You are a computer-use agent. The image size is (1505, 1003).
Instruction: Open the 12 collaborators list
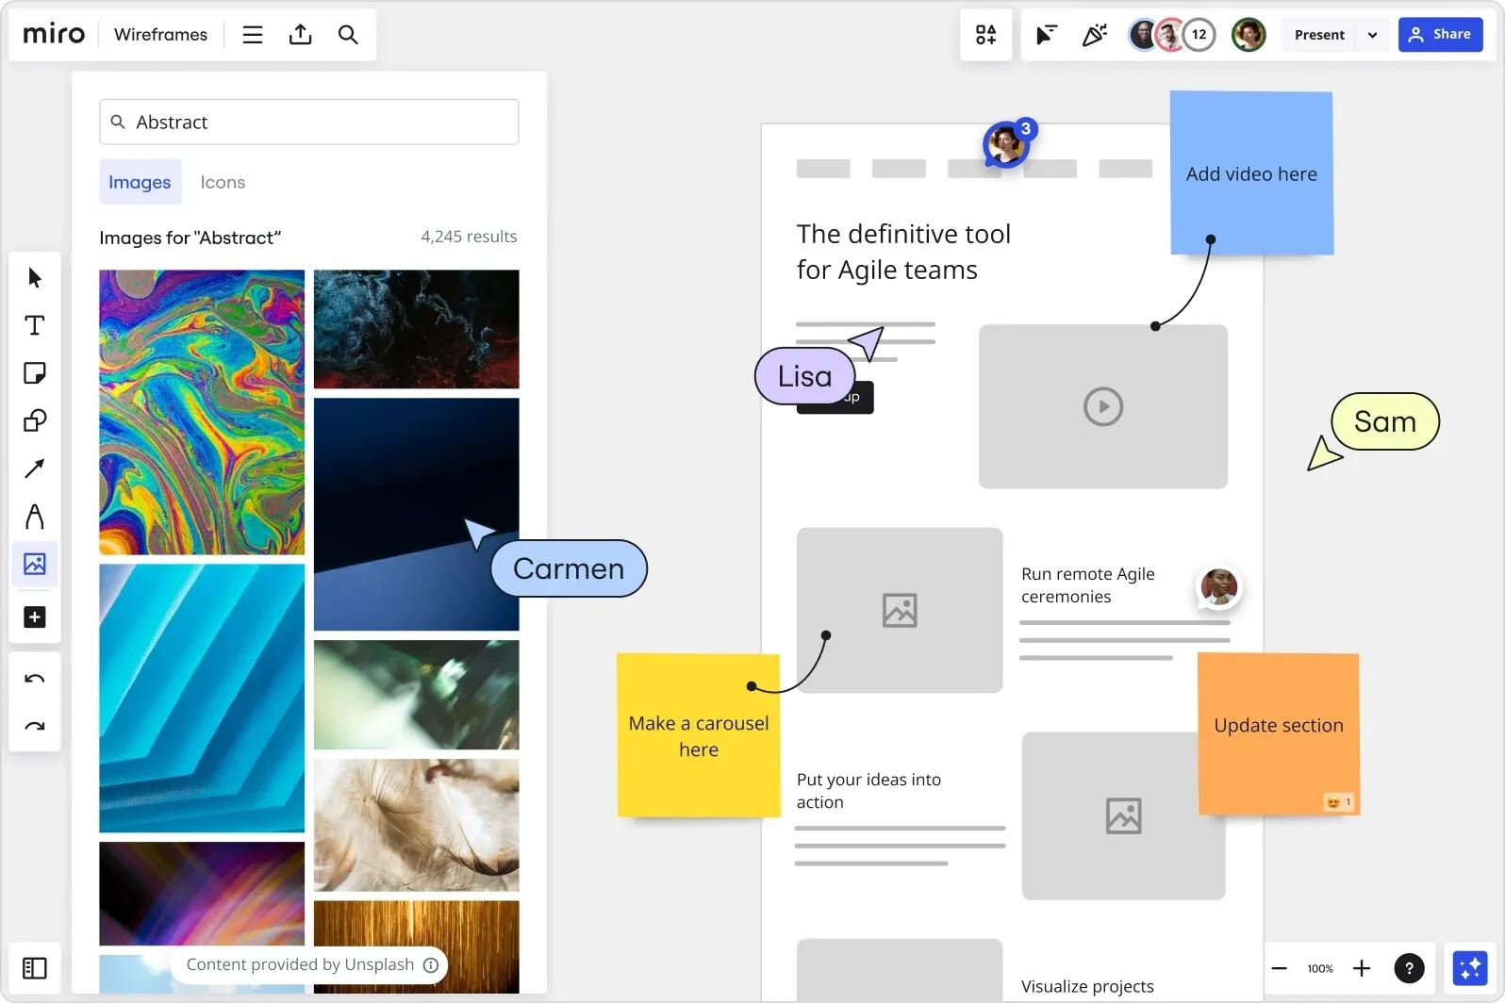click(x=1199, y=35)
